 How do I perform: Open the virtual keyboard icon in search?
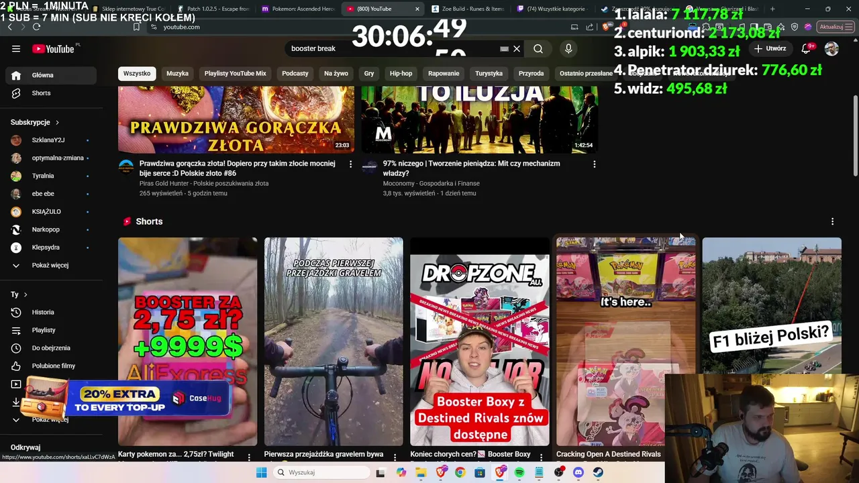tap(504, 48)
